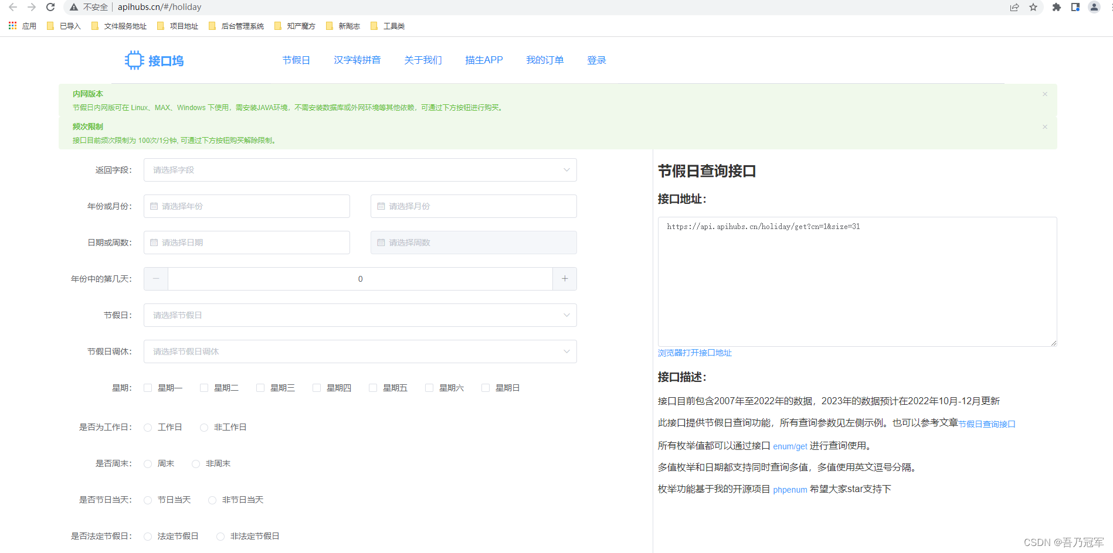1113x553 pixels.
Task: Open the 知产魔方 bookmark folder
Action: pos(295,26)
